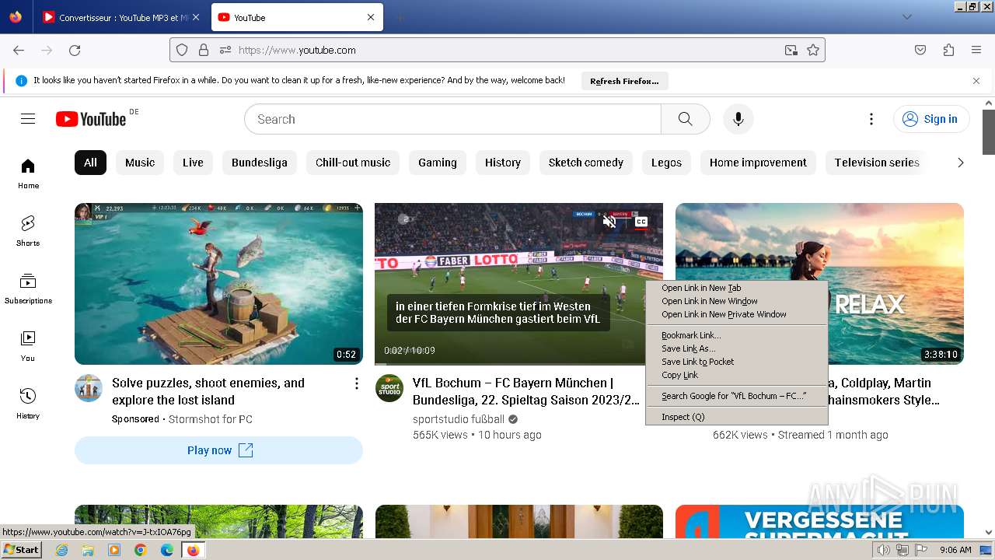The image size is (995, 560).
Task: Open Firefox extensions puzzle icon
Action: pos(948,50)
